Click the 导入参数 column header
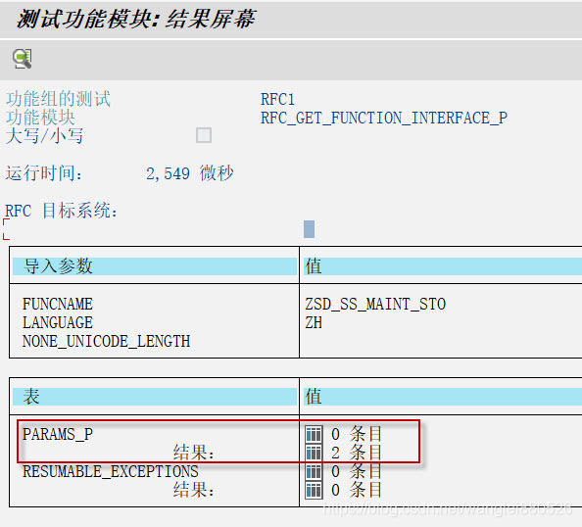This screenshot has height=527, width=582. (155, 266)
